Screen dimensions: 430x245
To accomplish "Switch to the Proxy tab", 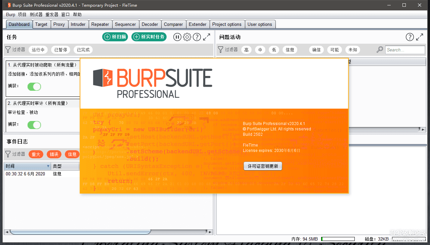I will click(x=59, y=24).
